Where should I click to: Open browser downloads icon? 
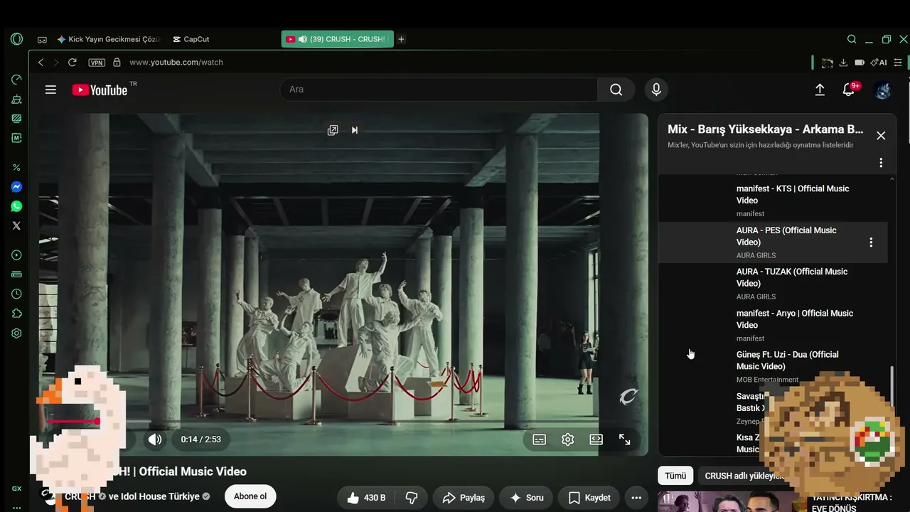843,63
